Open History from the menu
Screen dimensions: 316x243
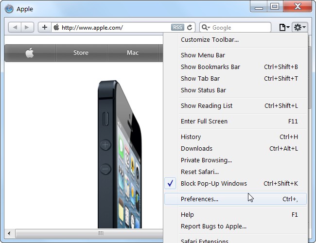(235, 137)
